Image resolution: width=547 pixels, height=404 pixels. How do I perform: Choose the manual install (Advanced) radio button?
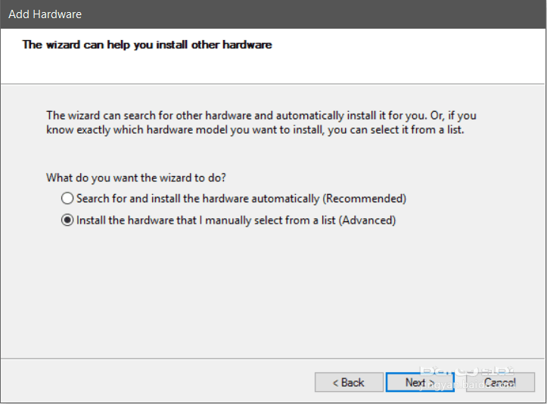click(67, 221)
